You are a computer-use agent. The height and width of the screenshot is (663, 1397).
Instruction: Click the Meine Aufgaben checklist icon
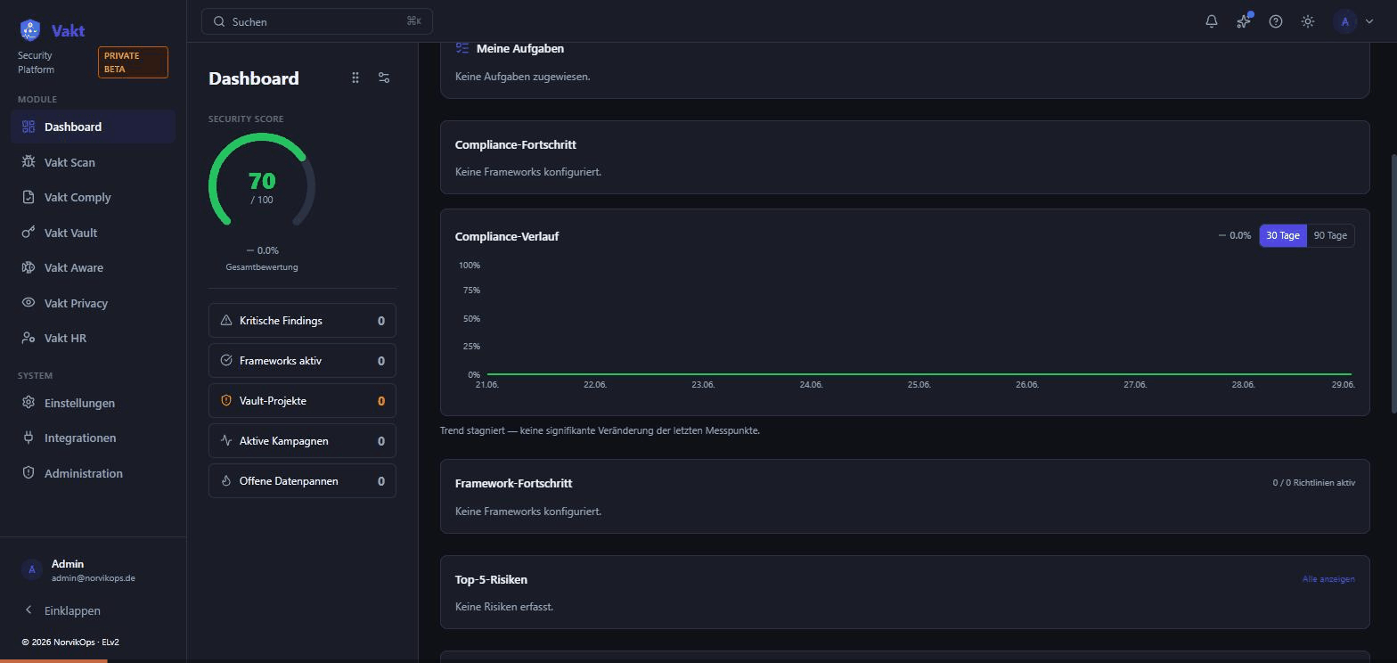click(x=462, y=48)
